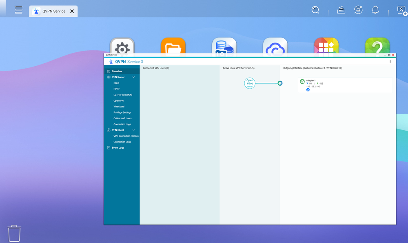408x243 pixels.
Task: Click the OpenVPN Server node in Overview
Action: point(250,83)
